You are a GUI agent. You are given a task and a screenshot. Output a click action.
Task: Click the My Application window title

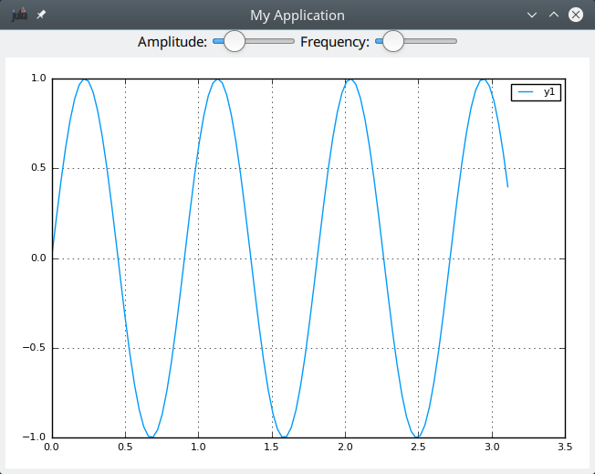[297, 16]
